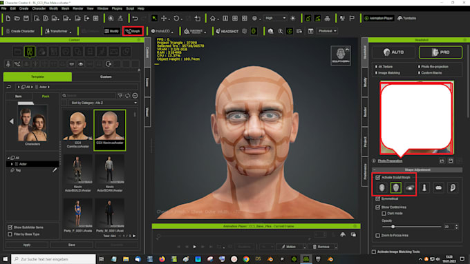Toggle the Symmetrical checkbox

[377, 199]
